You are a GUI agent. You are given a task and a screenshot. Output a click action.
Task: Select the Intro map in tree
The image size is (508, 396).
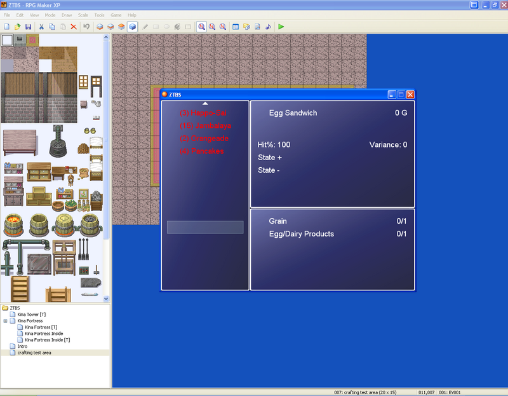pyautogui.click(x=22, y=346)
